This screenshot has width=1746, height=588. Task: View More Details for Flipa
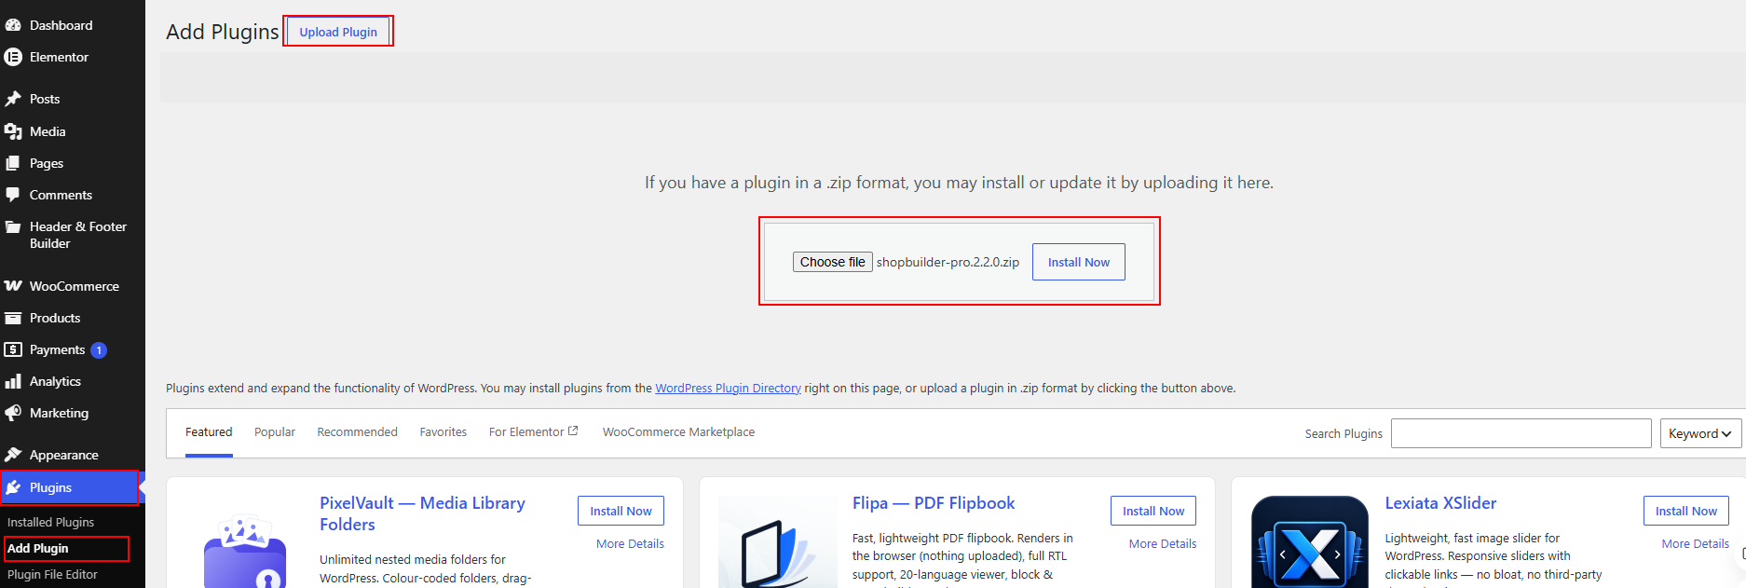point(1163,543)
